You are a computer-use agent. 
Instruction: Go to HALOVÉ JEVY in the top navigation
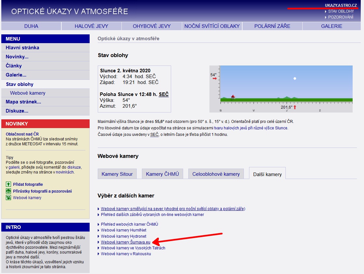click(91, 26)
